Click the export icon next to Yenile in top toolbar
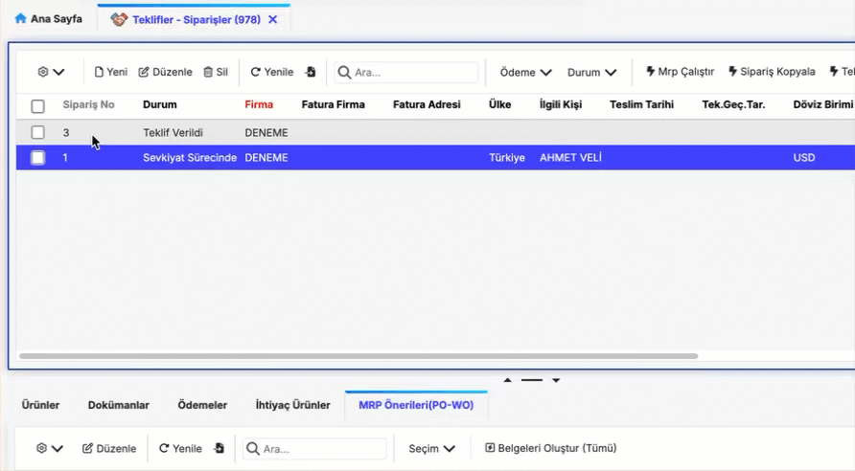855x471 pixels. coord(311,72)
